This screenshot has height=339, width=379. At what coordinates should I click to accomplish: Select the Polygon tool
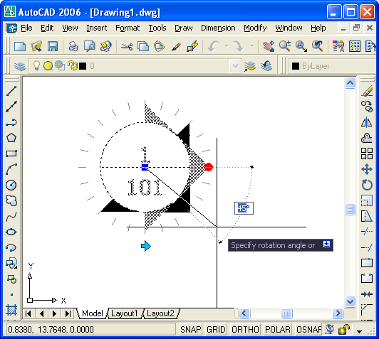tap(11, 138)
